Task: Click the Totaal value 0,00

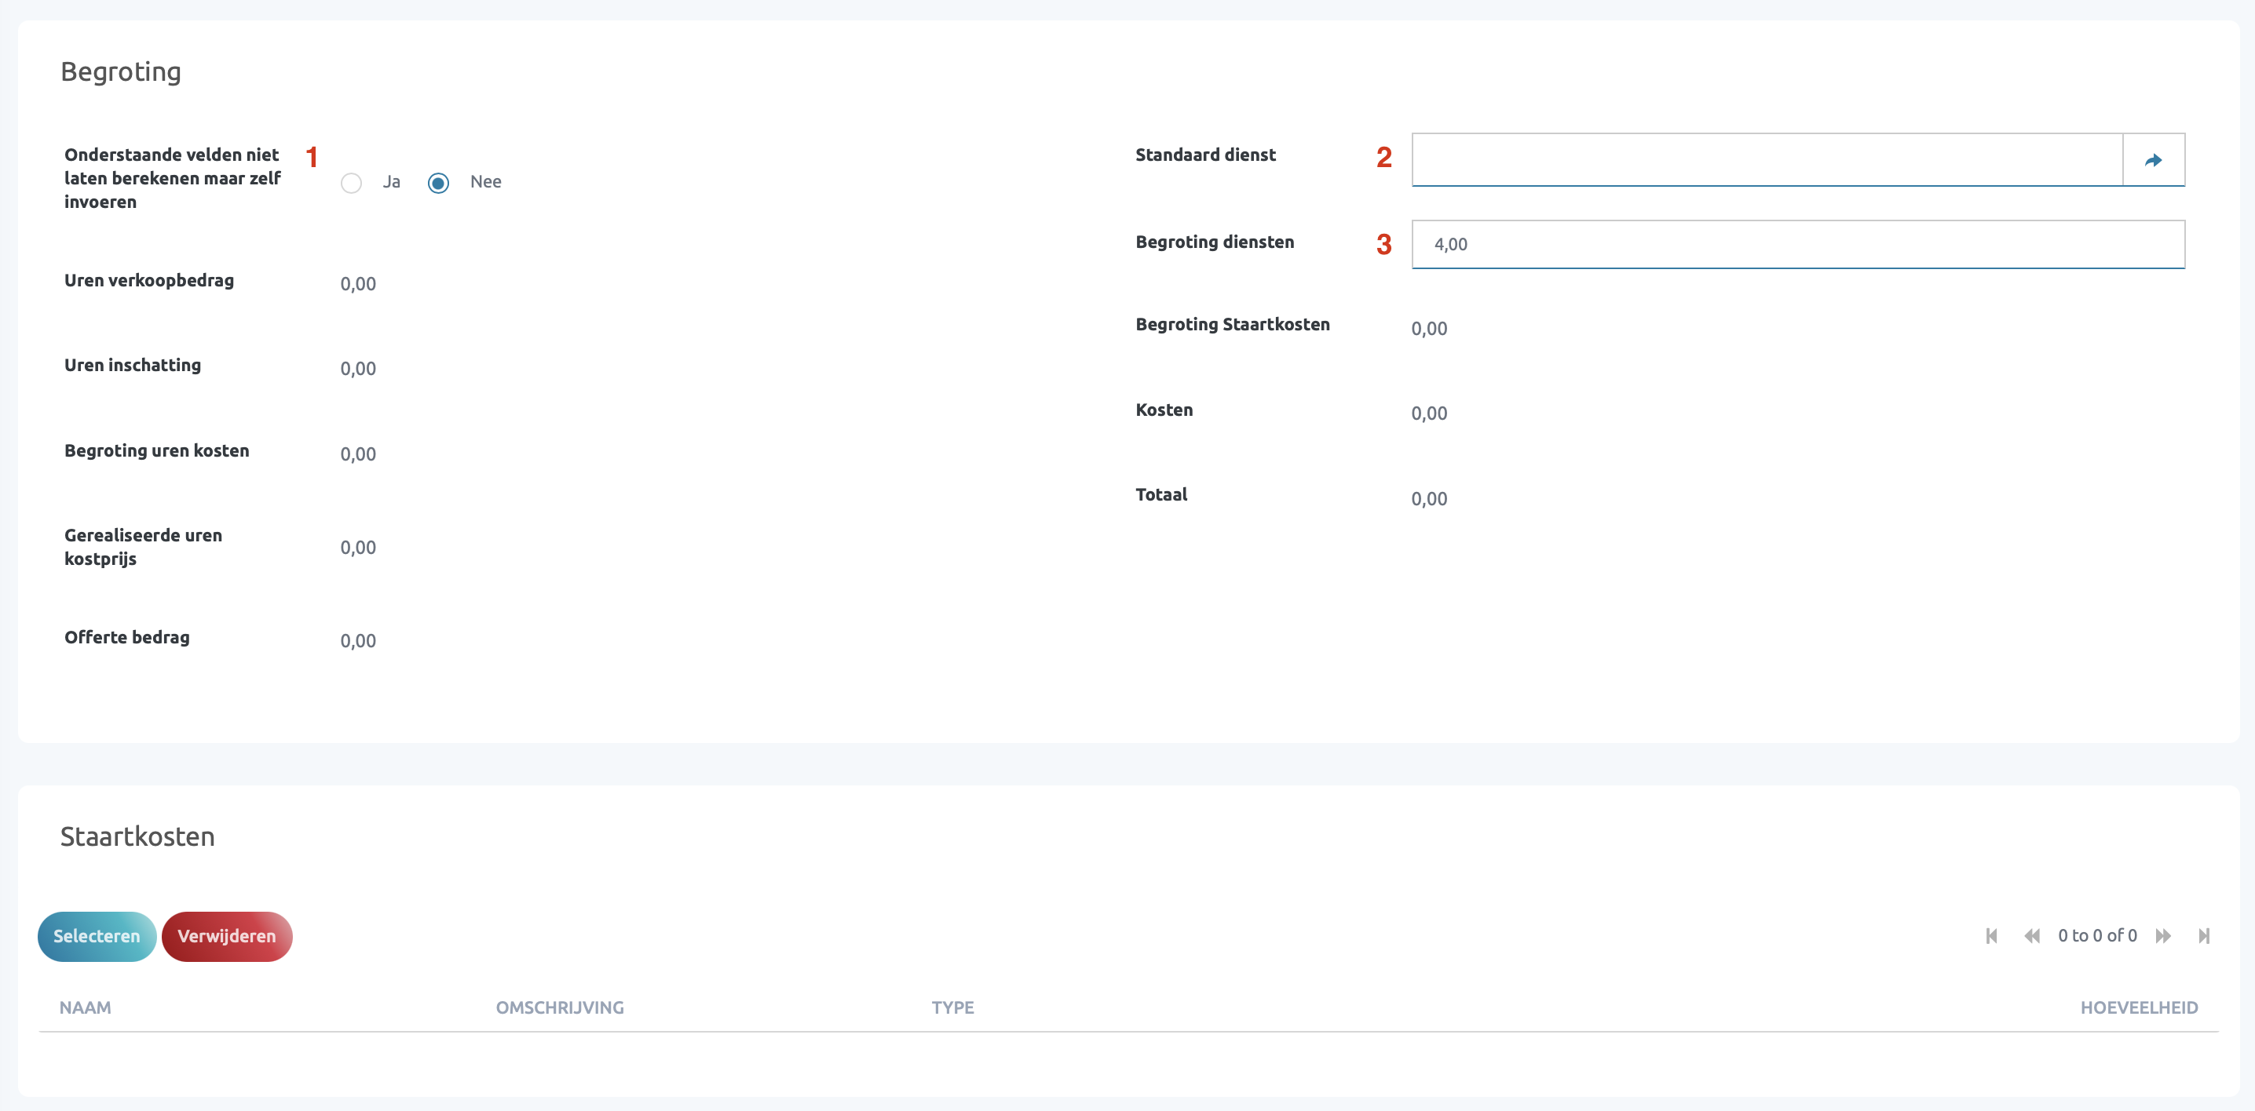Action: pos(1429,500)
